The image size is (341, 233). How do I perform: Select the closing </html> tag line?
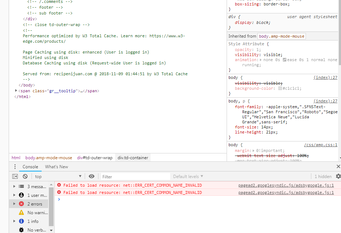click(x=22, y=97)
